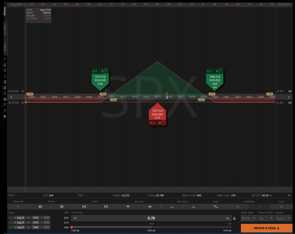
Task: Expand the stats row chevron near BP Eff
Action: click(x=289, y=195)
